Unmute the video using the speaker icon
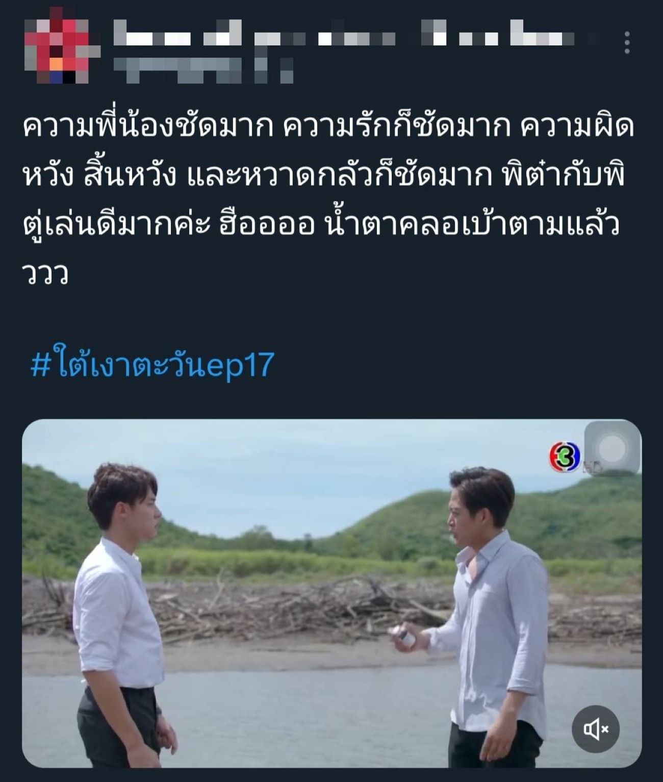 pyautogui.click(x=595, y=729)
